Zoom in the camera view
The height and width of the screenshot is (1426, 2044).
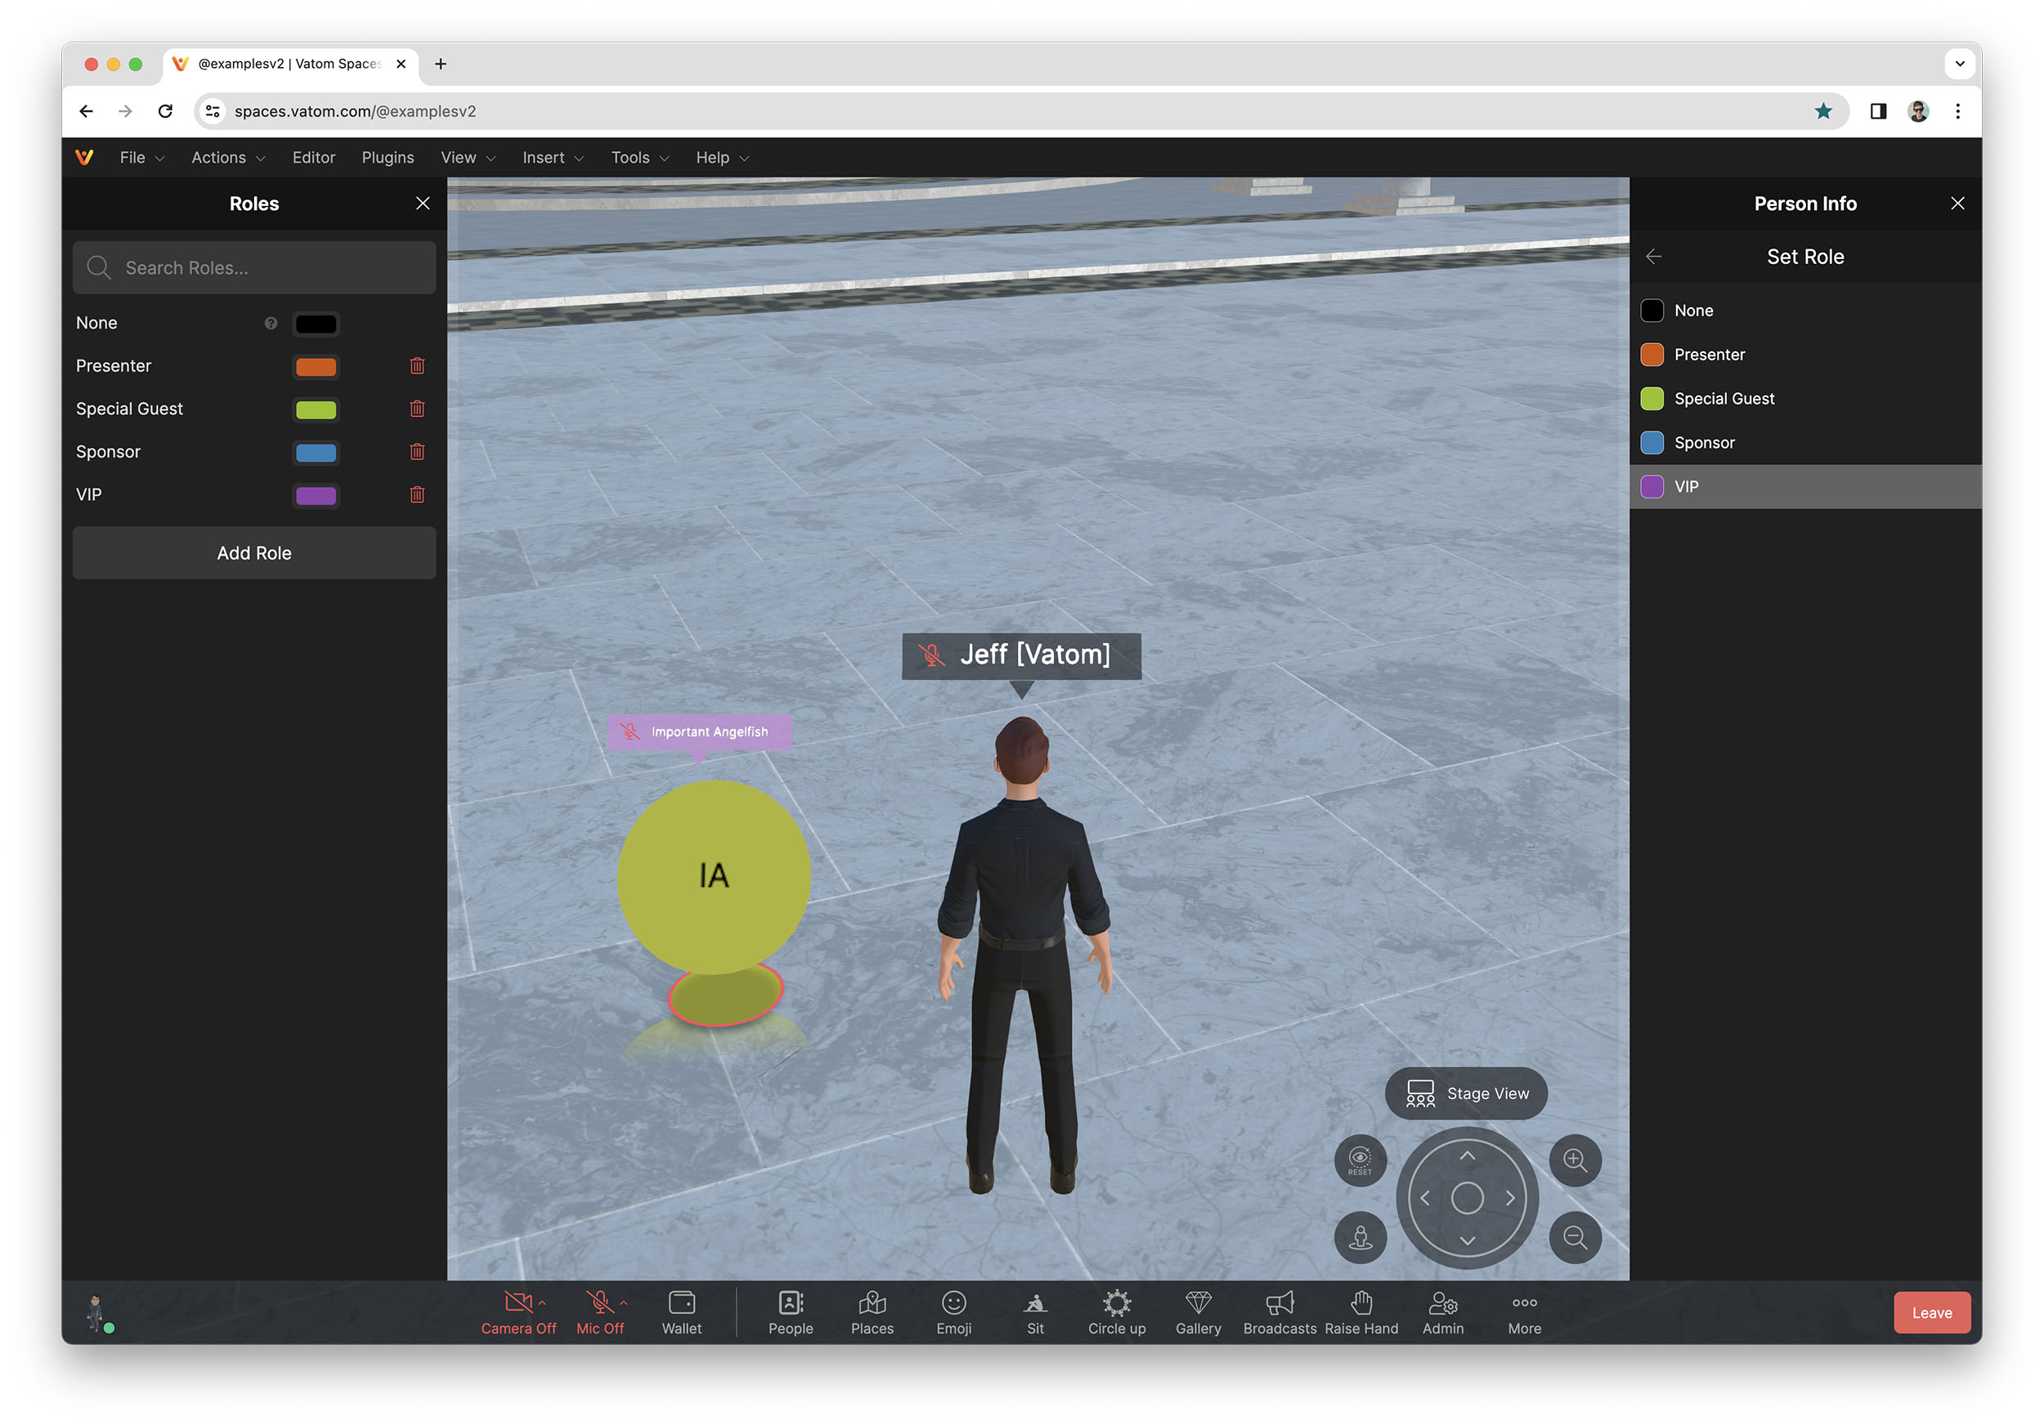pyautogui.click(x=1575, y=1159)
